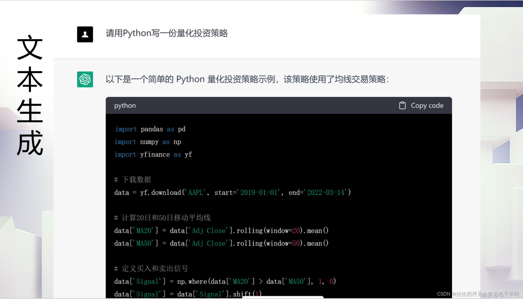Viewport: 523px width, 299px height.
Task: Click the Signal shift code line
Action: [188, 294]
